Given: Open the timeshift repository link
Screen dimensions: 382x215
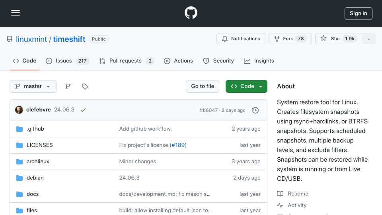Looking at the screenshot, I should [x=69, y=39].
